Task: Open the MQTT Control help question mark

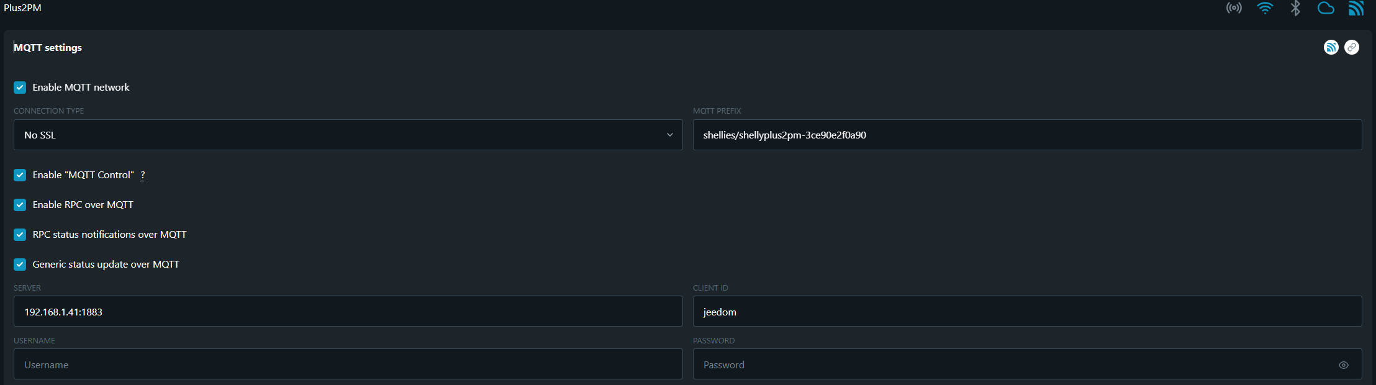Action: click(143, 175)
